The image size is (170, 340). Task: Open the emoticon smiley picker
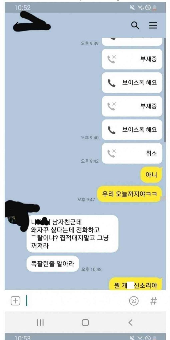click(134, 301)
